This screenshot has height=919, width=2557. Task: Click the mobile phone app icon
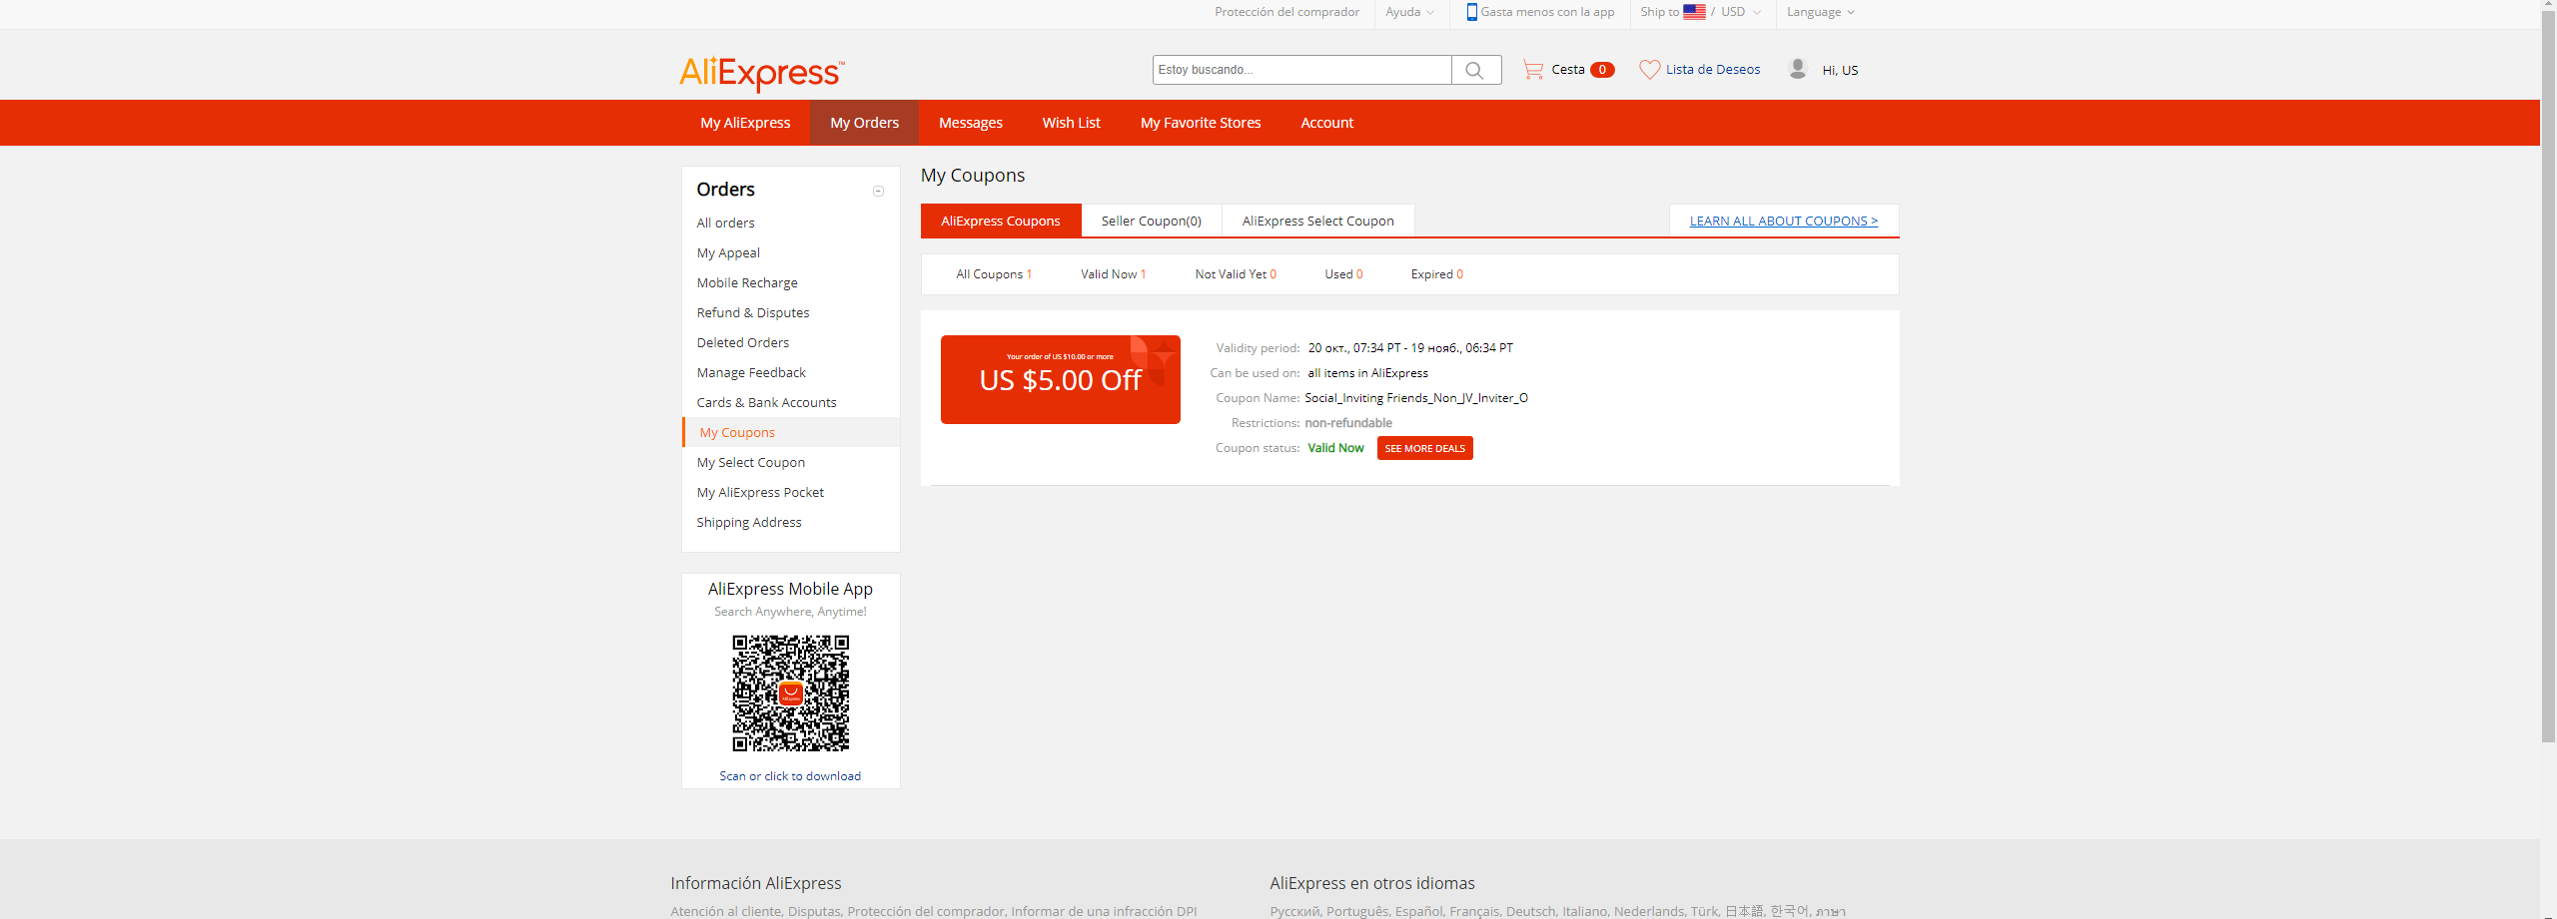click(1471, 12)
